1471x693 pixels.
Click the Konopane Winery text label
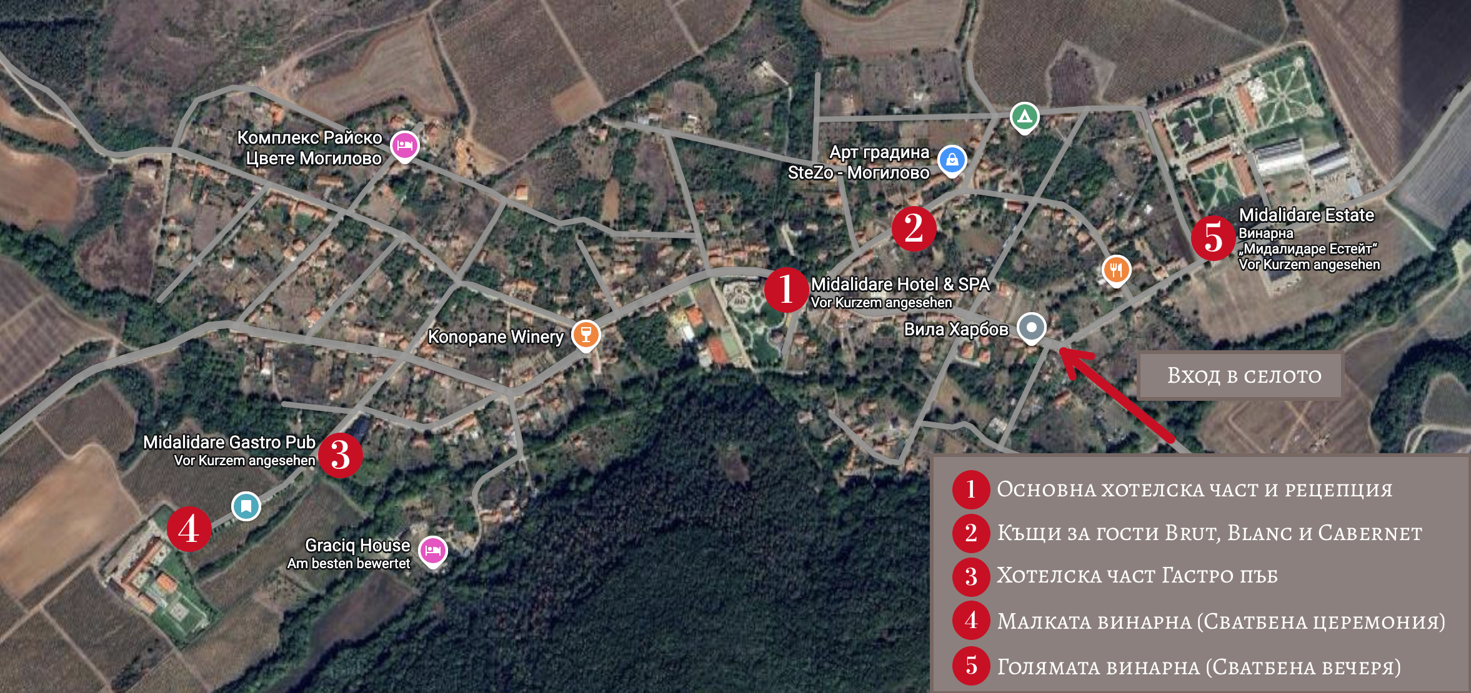496,337
